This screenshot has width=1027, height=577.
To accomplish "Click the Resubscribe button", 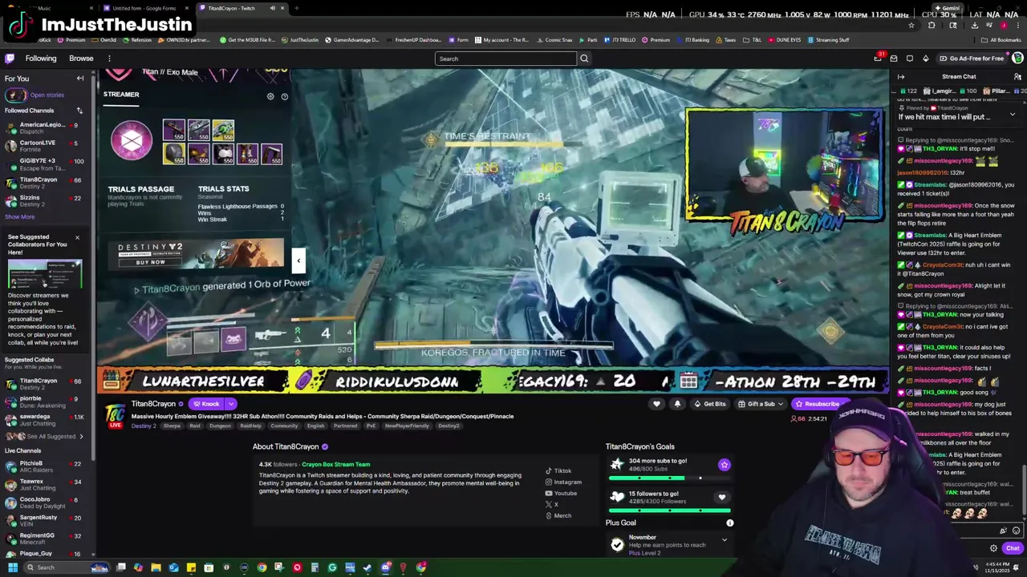I will pyautogui.click(x=818, y=404).
